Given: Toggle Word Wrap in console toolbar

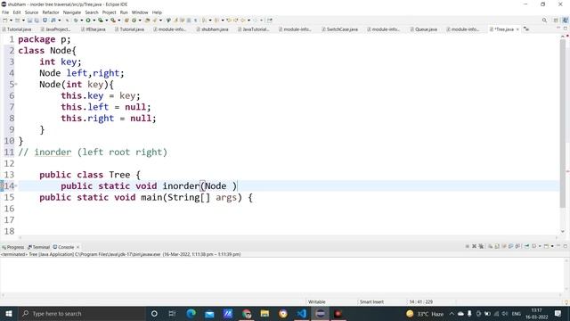Looking at the screenshot, I should point(504,246).
